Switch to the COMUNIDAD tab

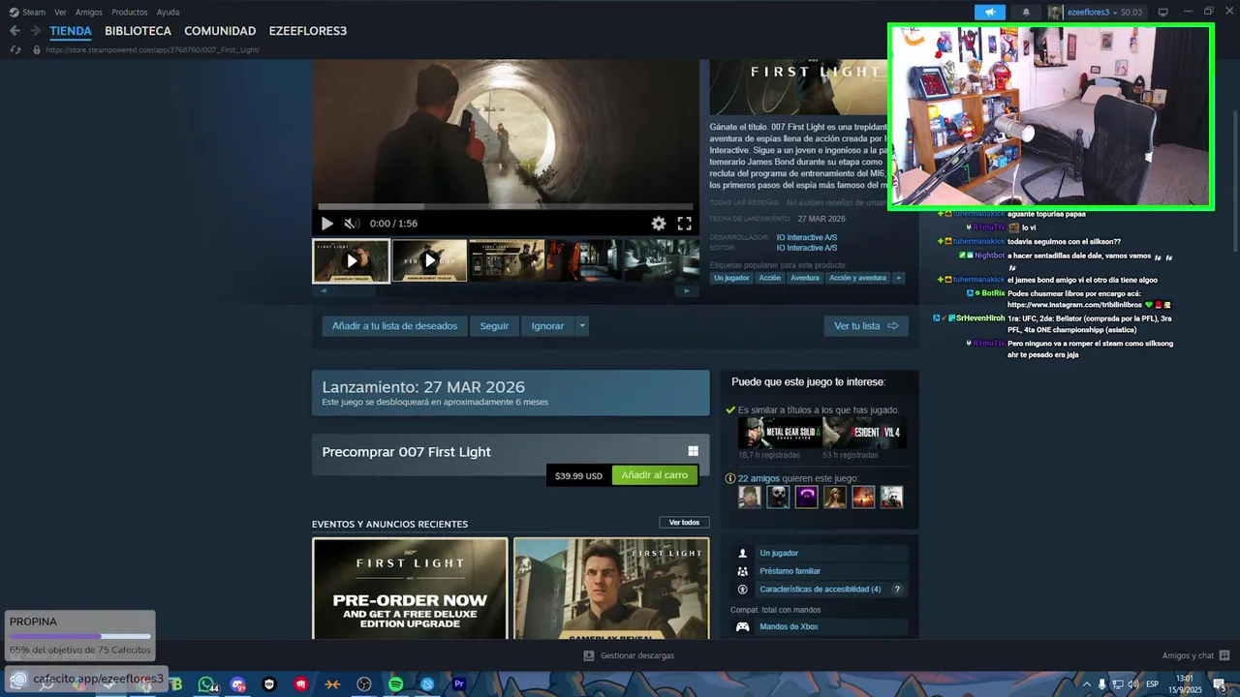pyautogui.click(x=220, y=31)
